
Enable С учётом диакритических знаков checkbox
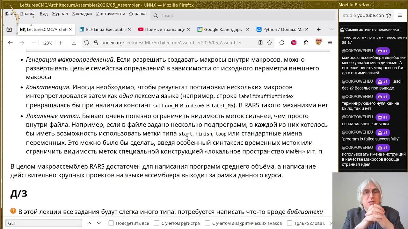point(208,223)
